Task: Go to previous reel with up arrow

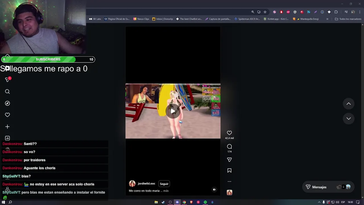Action: pyautogui.click(x=349, y=104)
